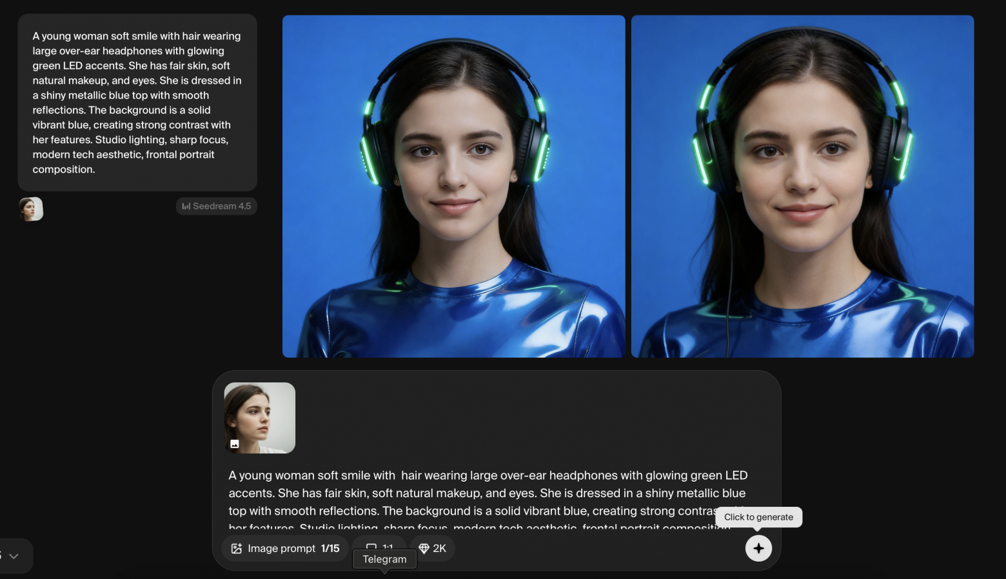
Task: Click the previous prompt text card
Action: [137, 103]
